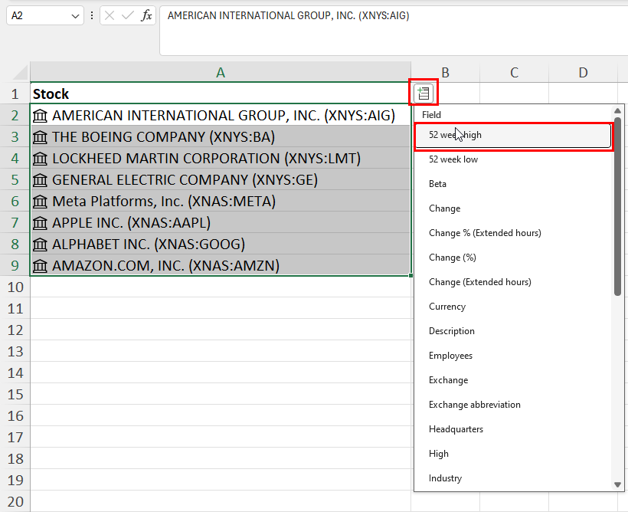Select row 5 header

tap(15, 180)
